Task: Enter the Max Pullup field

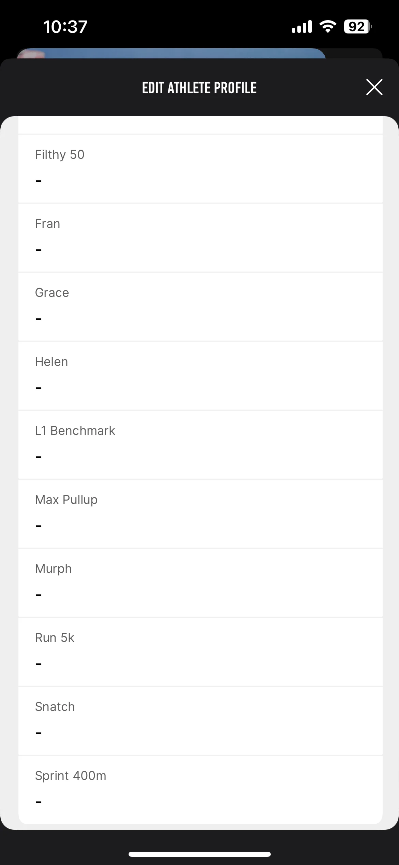Action: [201, 514]
